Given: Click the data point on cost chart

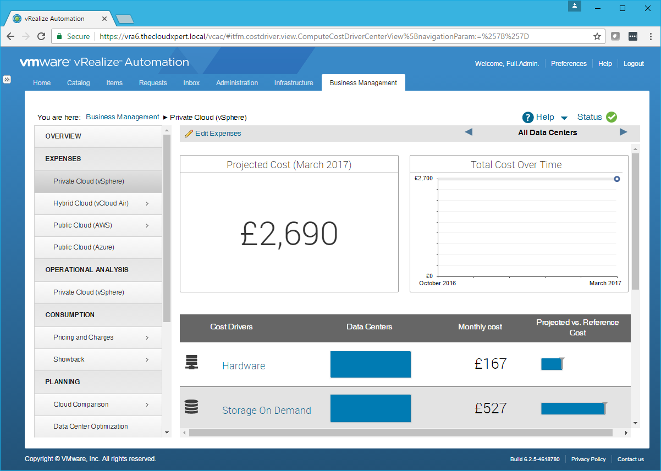Looking at the screenshot, I should [x=617, y=179].
